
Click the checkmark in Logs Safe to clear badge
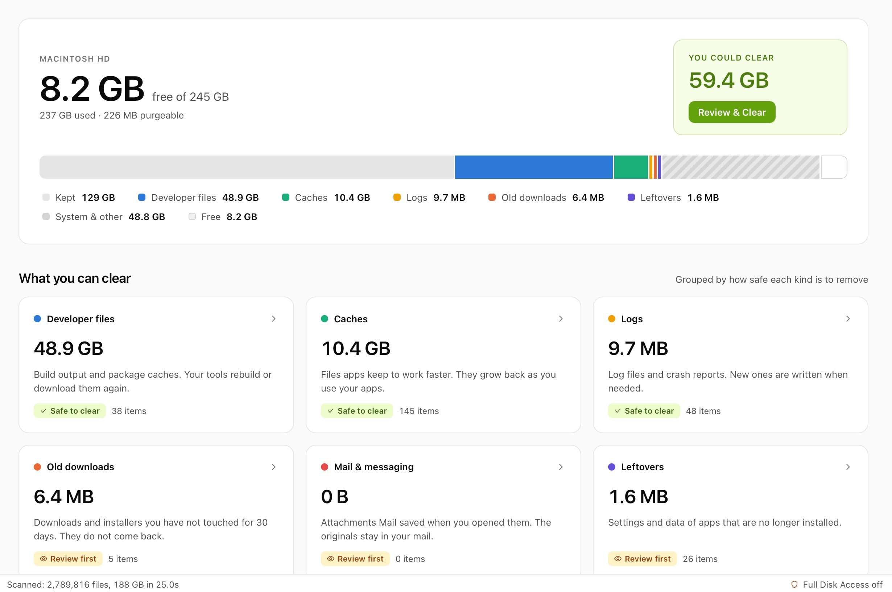618,411
